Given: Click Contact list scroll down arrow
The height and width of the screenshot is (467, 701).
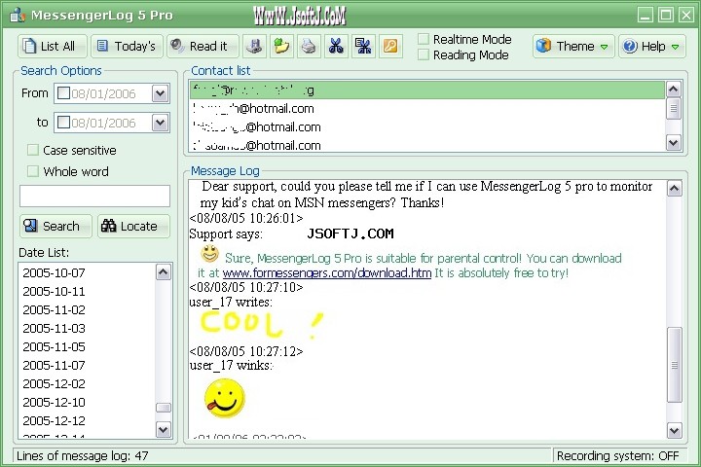Looking at the screenshot, I should (x=674, y=143).
